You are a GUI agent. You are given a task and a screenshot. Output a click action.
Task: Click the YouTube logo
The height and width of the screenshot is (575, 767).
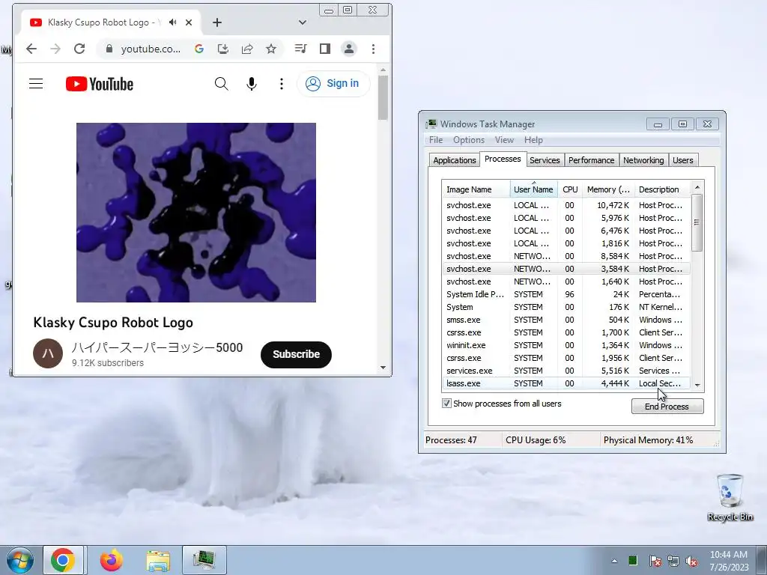(x=100, y=84)
